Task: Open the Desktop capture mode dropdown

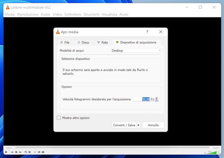Action: coord(136,50)
